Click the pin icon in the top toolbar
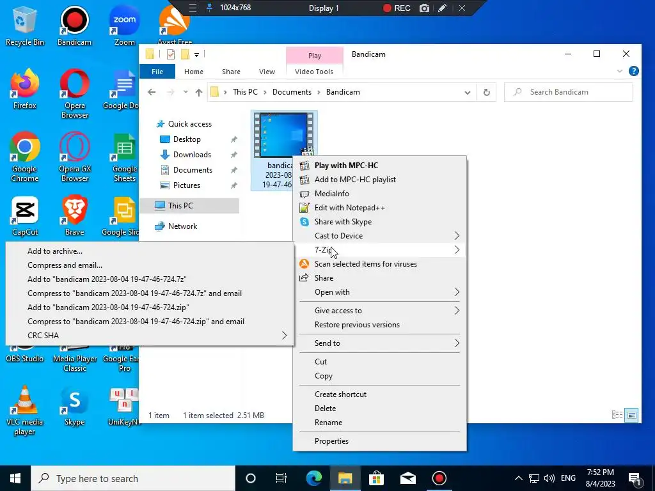 click(210, 8)
